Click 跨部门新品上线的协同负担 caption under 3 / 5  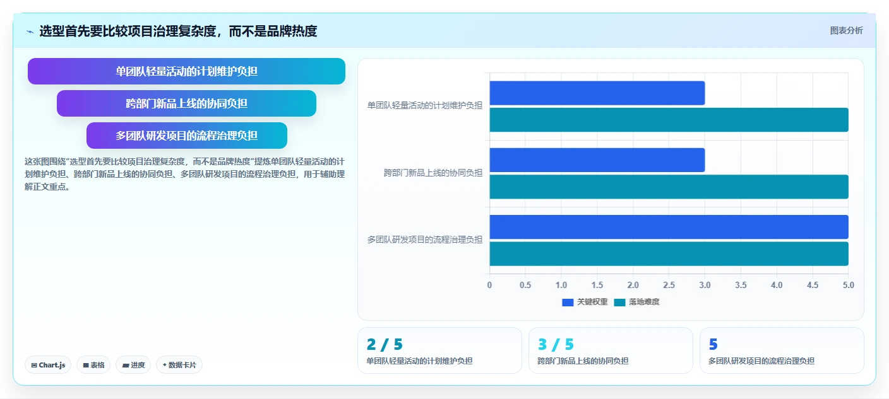pyautogui.click(x=583, y=361)
